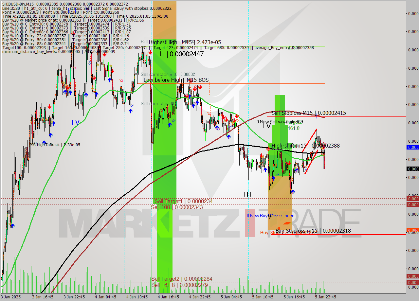This screenshot has width=419, height=301.
Task: Click the 'Sell Target2 | 0.00002284' label
Action: pos(182,279)
